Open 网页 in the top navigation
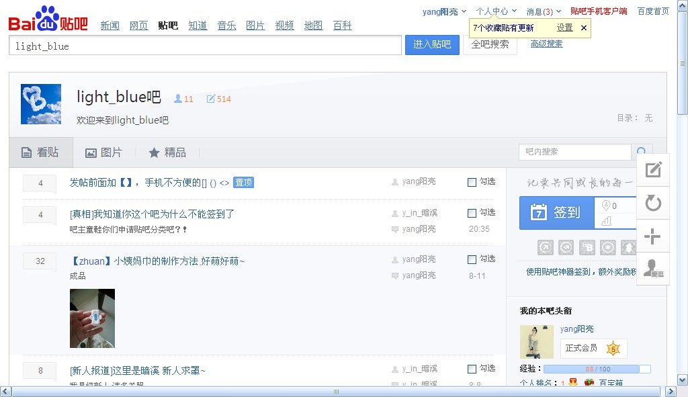Image resolution: width=688 pixels, height=397 pixels. 138,26
